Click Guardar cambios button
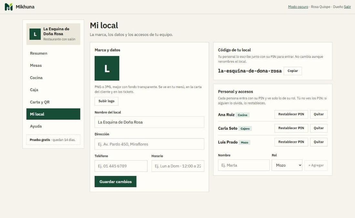 point(116,182)
